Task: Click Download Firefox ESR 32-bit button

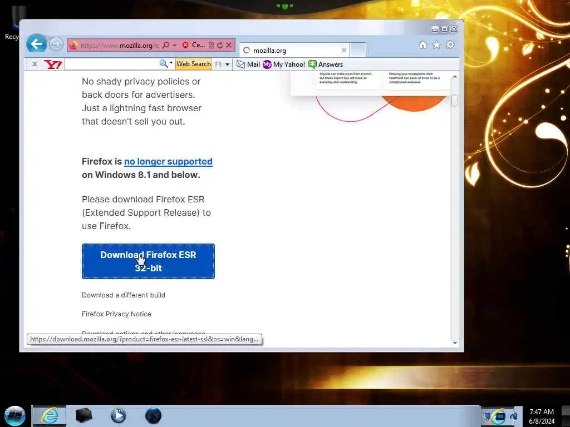Action: (x=148, y=261)
